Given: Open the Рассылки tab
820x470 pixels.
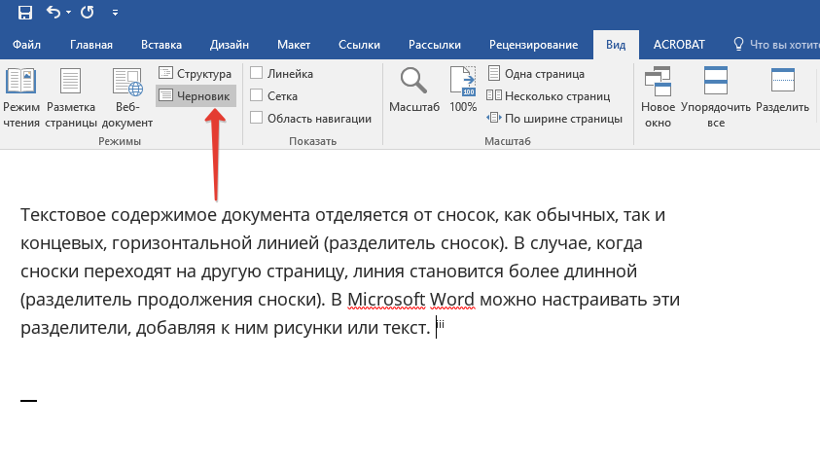Looking at the screenshot, I should click(435, 45).
